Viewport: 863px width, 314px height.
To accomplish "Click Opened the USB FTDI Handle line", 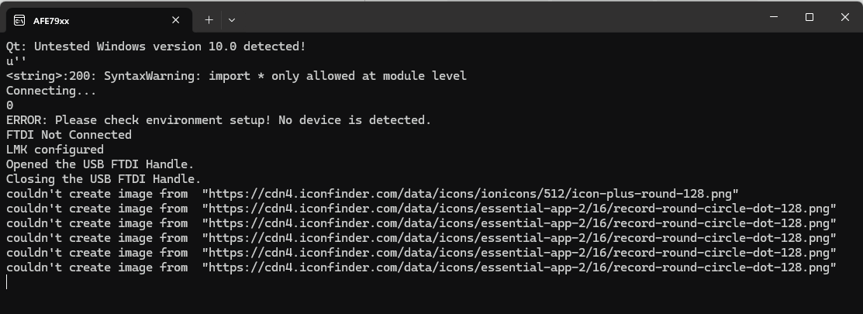I will (x=100, y=164).
